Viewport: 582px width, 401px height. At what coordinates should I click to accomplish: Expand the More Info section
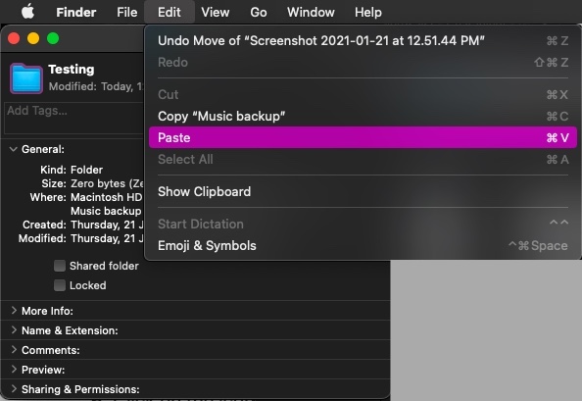tap(14, 311)
